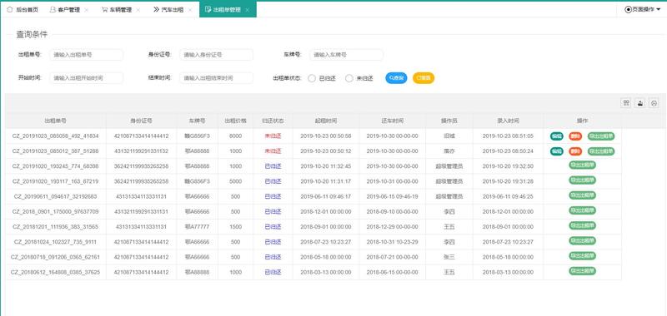
Task: Edit the order recorded 2019-10-23 08:50:24
Action: 557,151
